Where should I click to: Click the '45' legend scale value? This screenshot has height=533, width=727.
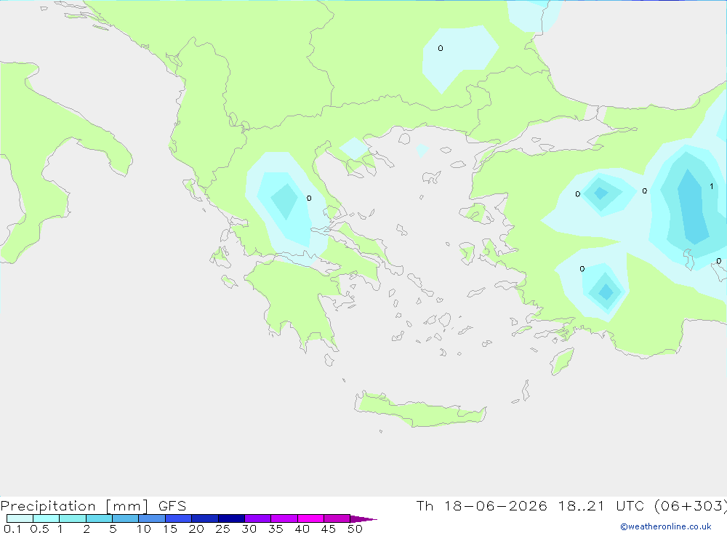(x=329, y=529)
